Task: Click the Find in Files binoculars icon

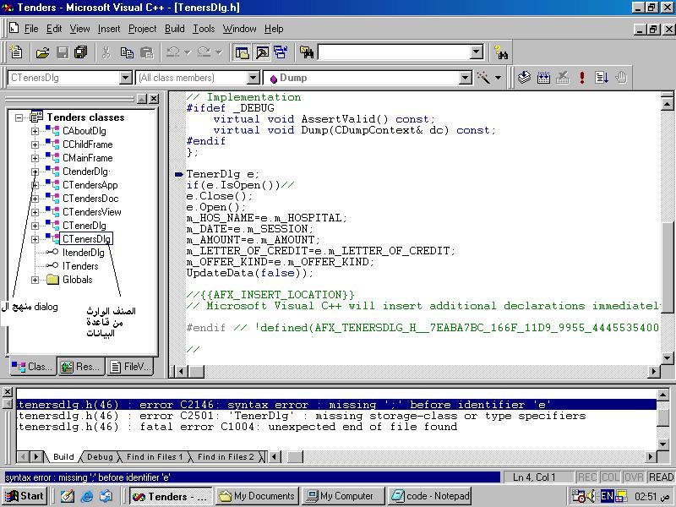Action: coord(307,52)
